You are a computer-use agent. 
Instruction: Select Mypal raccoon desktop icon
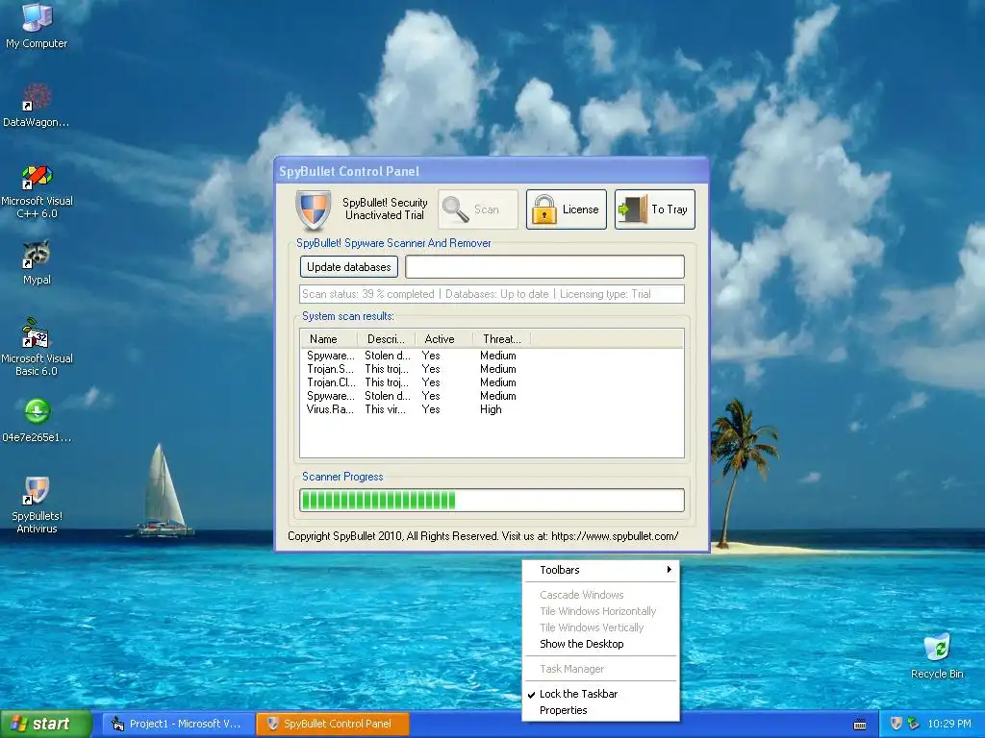(37, 262)
